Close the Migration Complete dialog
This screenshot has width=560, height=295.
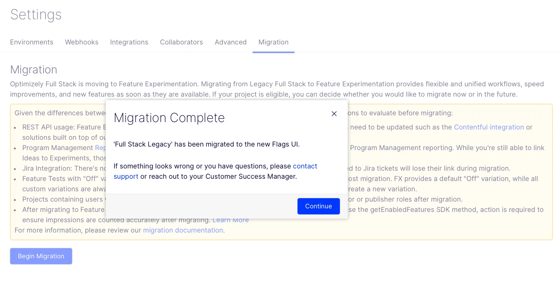coord(334,114)
